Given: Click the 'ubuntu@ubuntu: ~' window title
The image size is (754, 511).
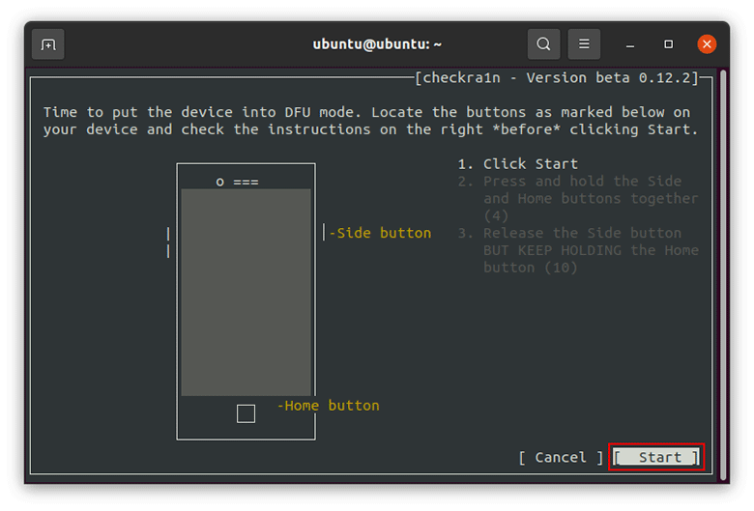Looking at the screenshot, I should pyautogui.click(x=377, y=44).
